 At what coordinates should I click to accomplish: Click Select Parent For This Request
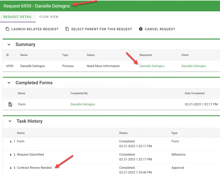click(101, 29)
